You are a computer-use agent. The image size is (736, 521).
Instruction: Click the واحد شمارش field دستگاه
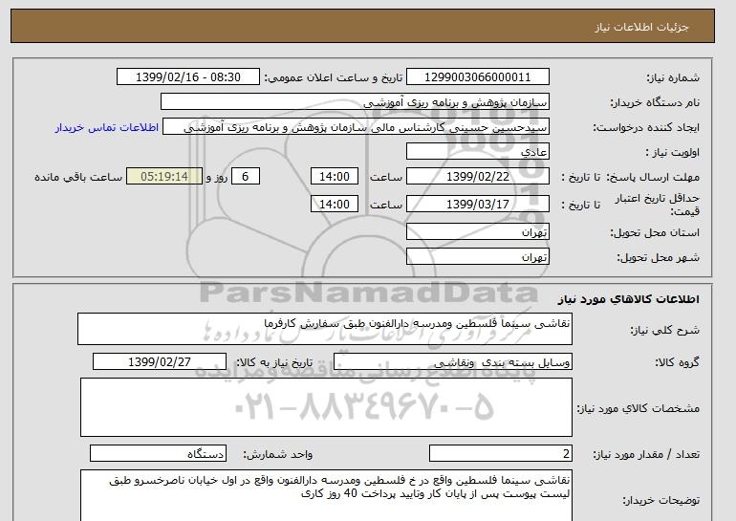coord(158,453)
